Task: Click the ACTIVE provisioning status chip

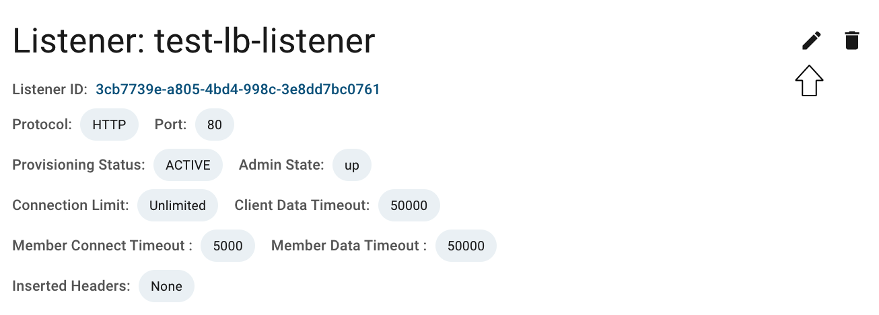Action: point(188,165)
